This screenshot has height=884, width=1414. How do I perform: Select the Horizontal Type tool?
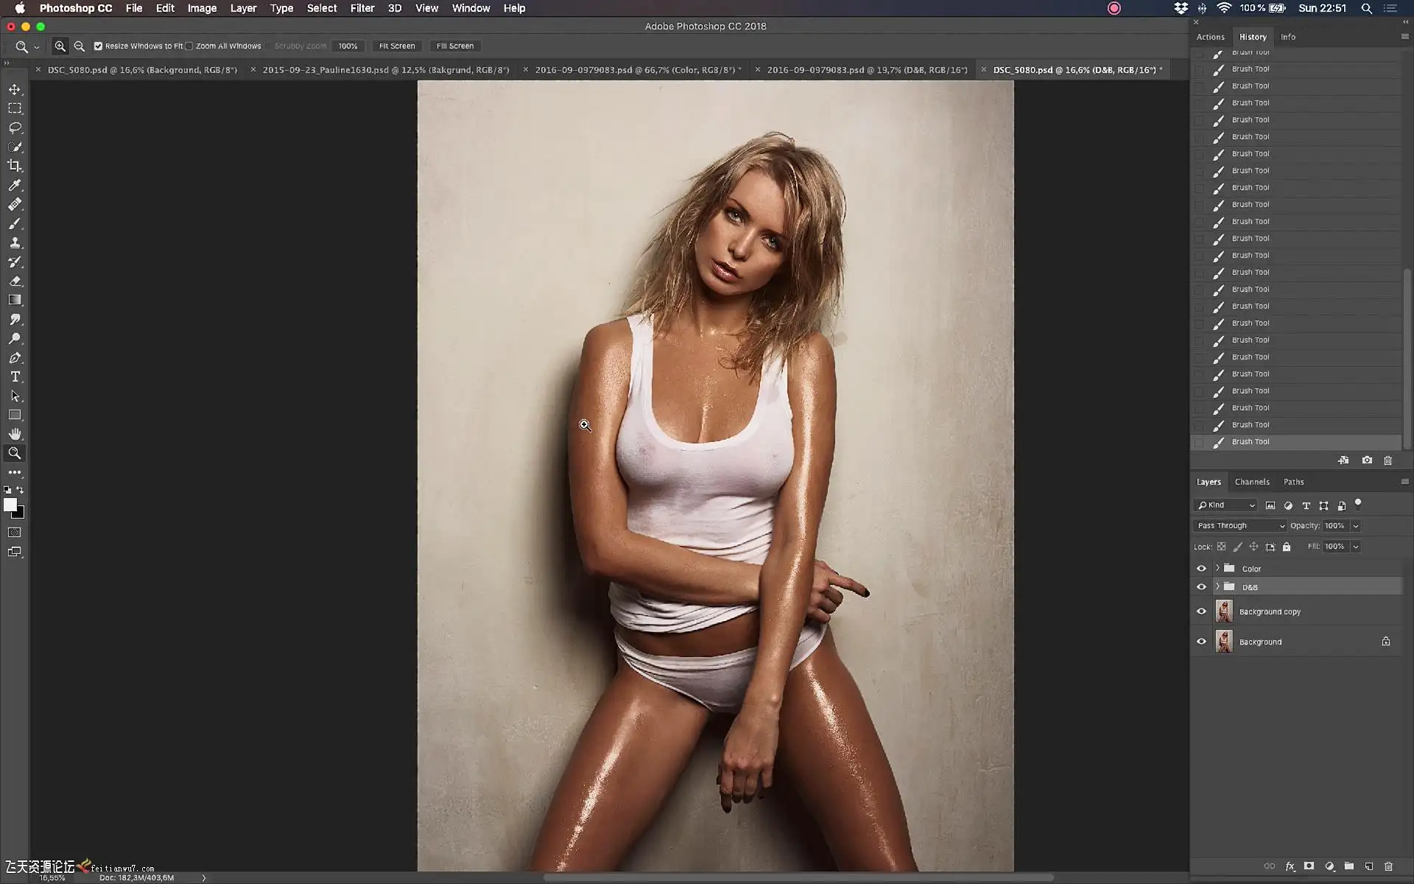tap(15, 376)
